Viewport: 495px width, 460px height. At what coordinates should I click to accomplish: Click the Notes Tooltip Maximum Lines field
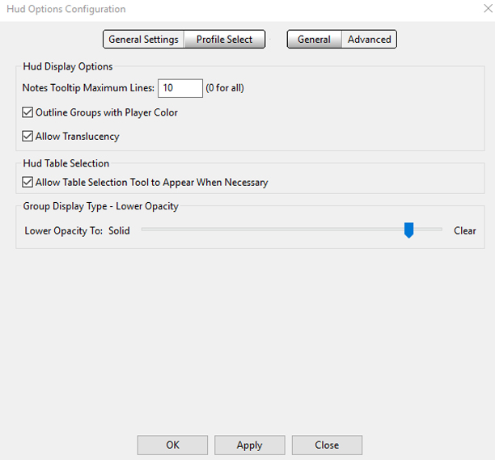coord(180,88)
